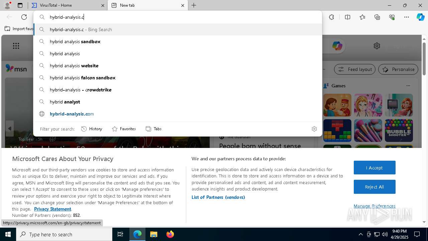This screenshot has height=241, width=428.
Task: Click Reject All on privacy banner
Action: pyautogui.click(x=374, y=187)
